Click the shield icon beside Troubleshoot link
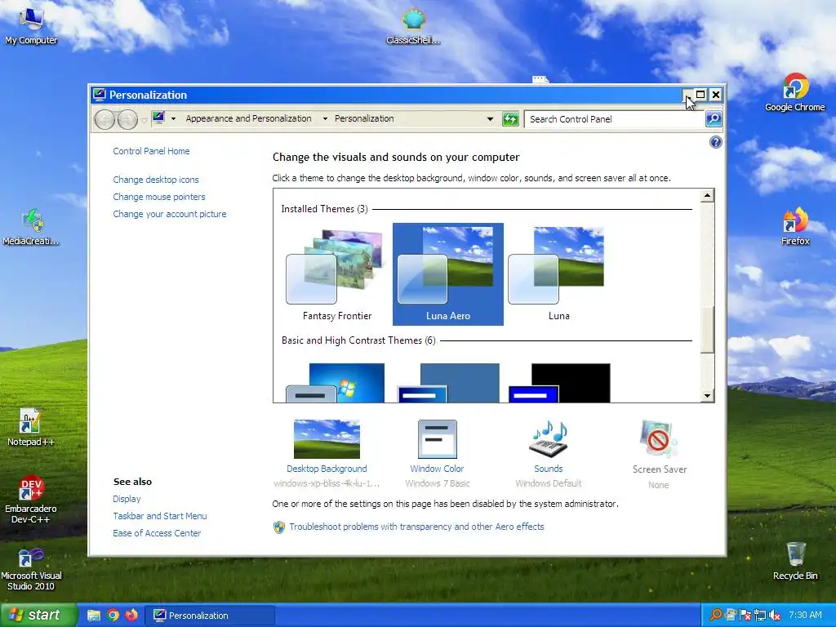 (x=279, y=527)
